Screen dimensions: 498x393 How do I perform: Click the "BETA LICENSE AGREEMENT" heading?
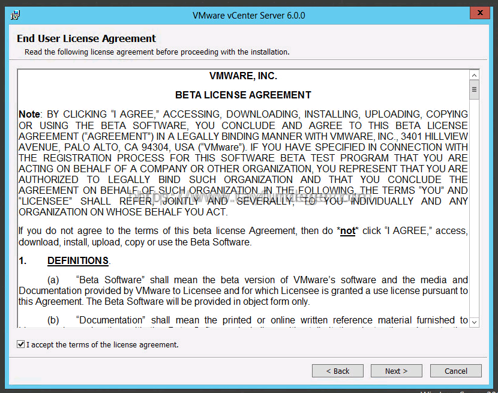point(243,95)
